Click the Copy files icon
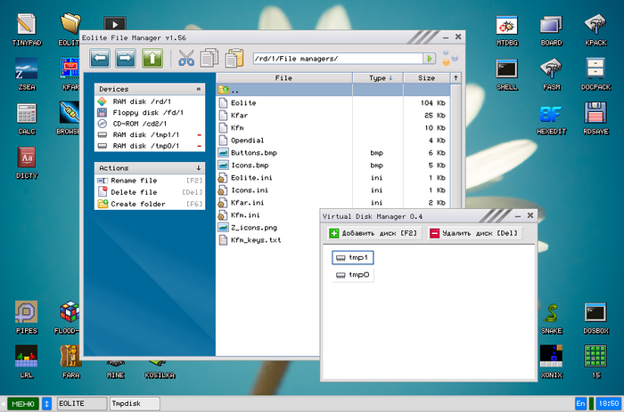This screenshot has height=412, width=624. pyautogui.click(x=209, y=59)
